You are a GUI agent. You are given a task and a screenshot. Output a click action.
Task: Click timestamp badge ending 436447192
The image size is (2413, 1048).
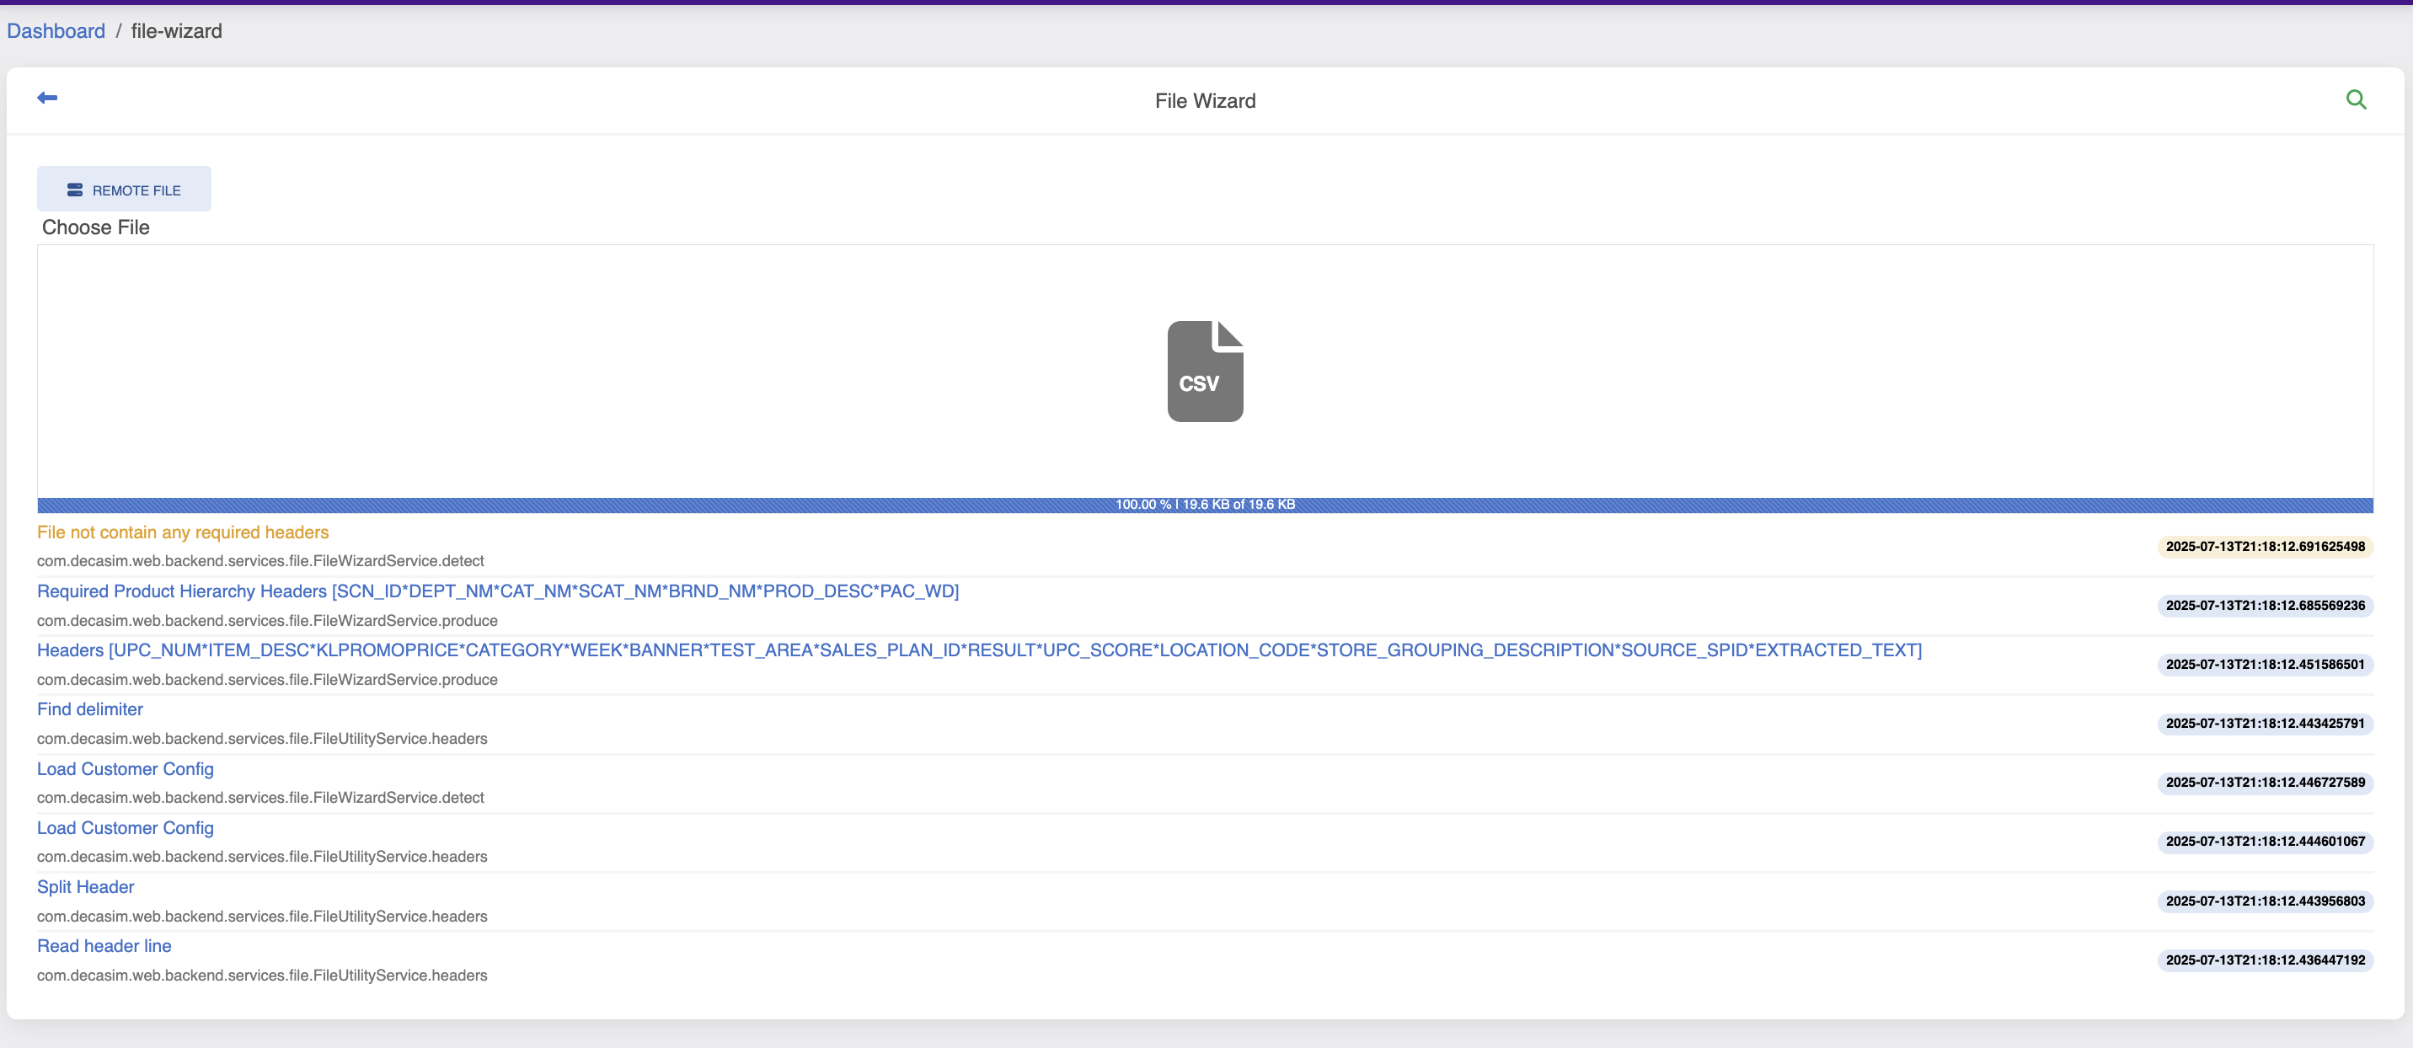(2265, 960)
